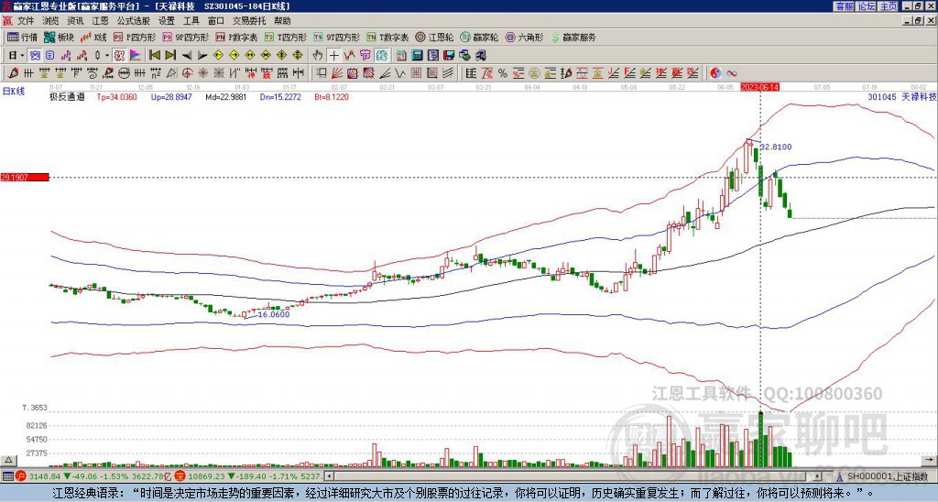Click the 板块 sector button
This screenshot has height=502, width=938.
click(60, 37)
